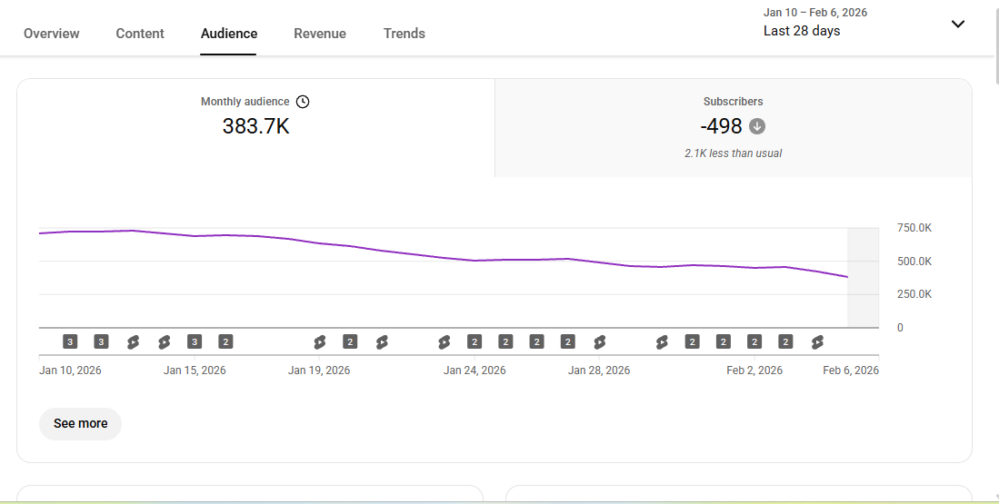
Task: Click the Shorts marker above Jan 28, 2026
Action: pos(599,341)
